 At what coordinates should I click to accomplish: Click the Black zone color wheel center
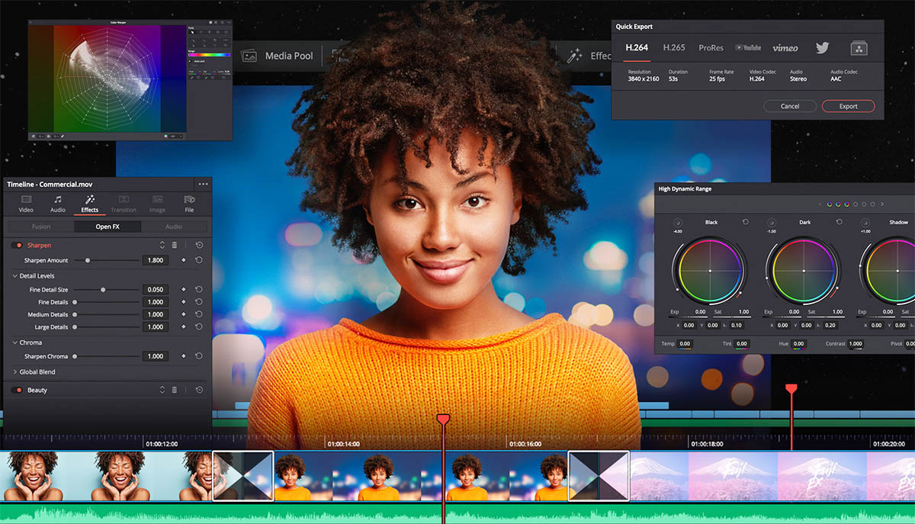(x=710, y=271)
